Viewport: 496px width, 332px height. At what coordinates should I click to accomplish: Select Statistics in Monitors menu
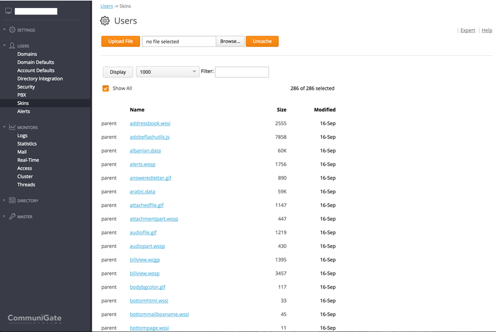coord(27,144)
